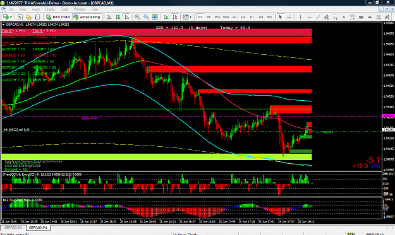Select the H4 timeframe
Viewport: 395px width, 235px height.
pyautogui.click(x=243, y=17)
